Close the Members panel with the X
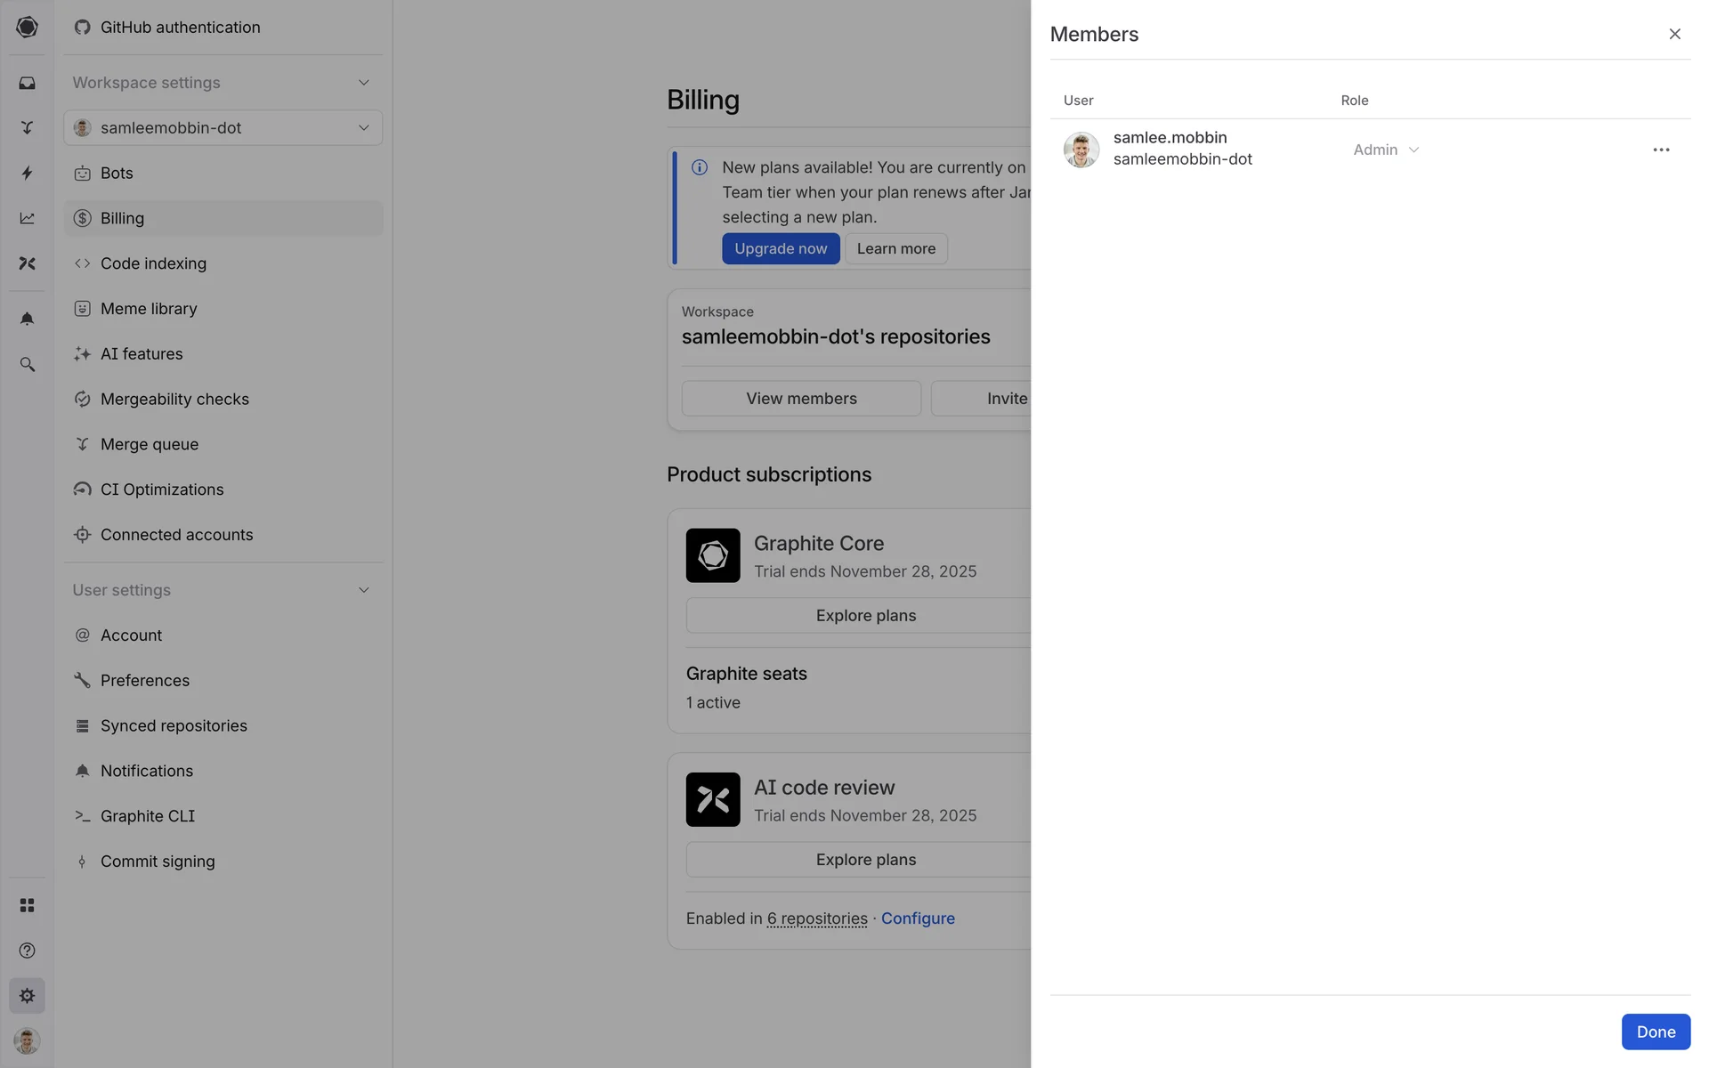This screenshot has height=1068, width=1709. [x=1674, y=34]
